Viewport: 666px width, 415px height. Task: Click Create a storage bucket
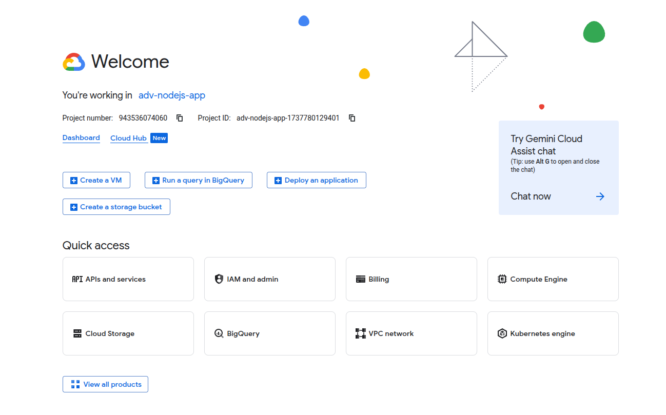[116, 207]
